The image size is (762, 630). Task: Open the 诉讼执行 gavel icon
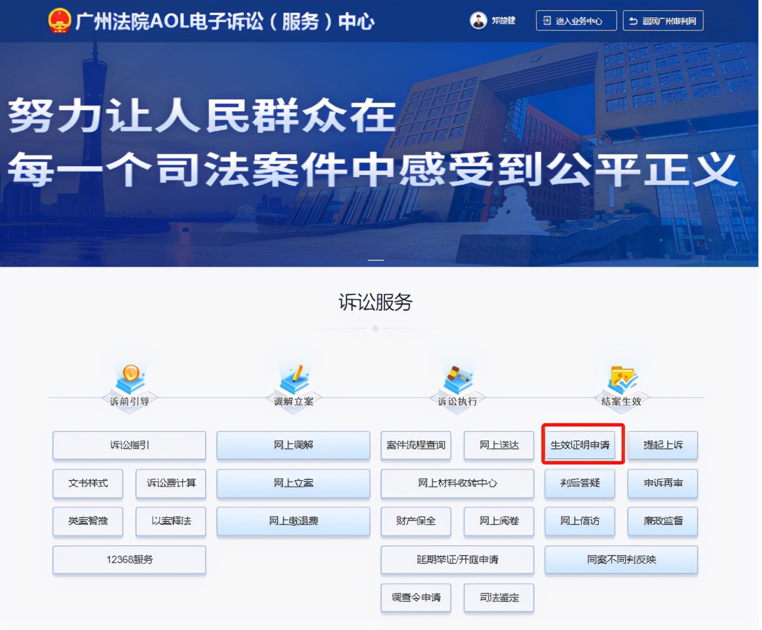[457, 376]
